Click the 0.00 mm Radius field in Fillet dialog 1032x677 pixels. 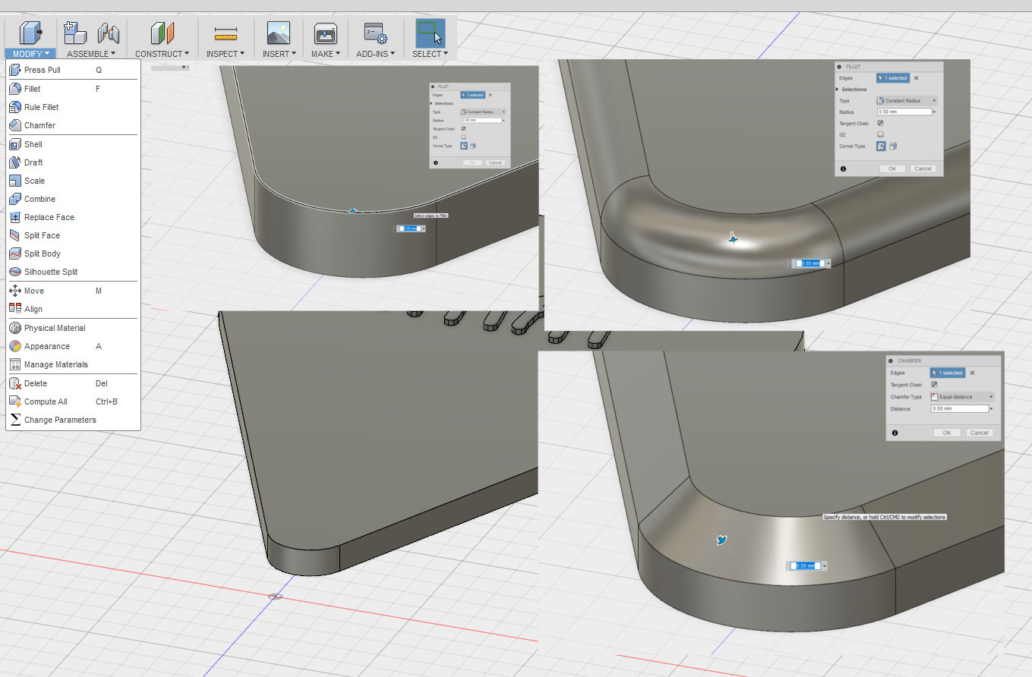481,120
